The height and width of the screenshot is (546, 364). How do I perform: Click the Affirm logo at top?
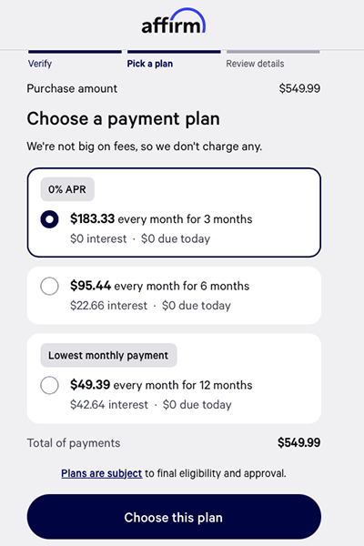[x=174, y=21]
